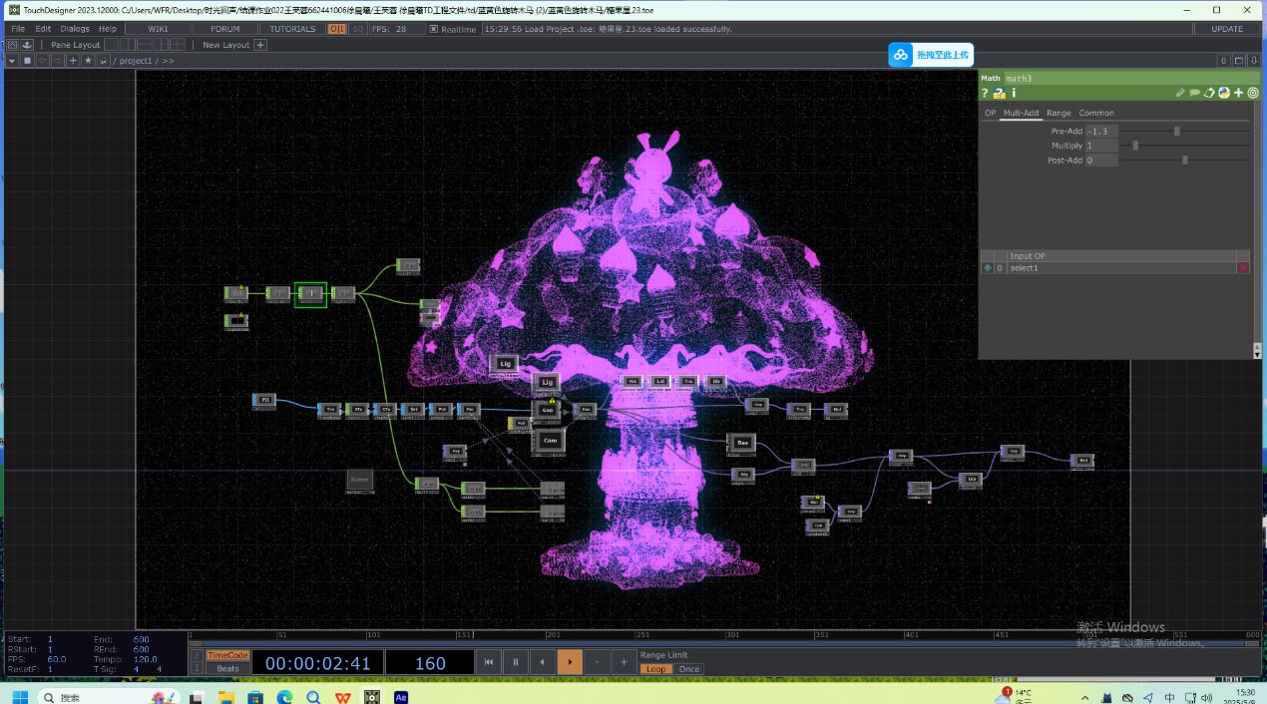Open After Effects from the taskbar
This screenshot has width=1267, height=704.
(401, 697)
